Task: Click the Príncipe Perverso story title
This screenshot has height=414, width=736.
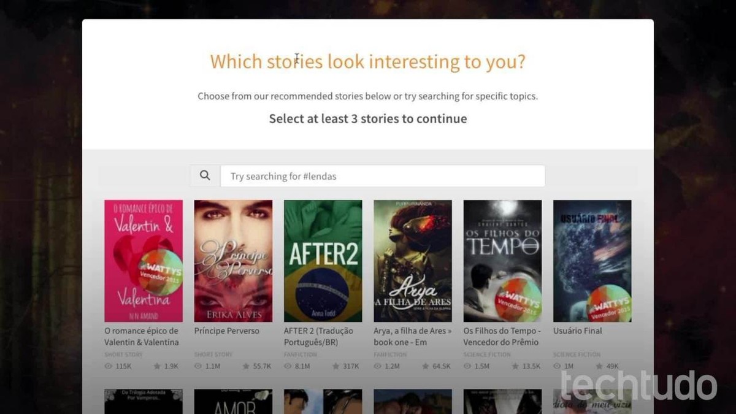Action: click(x=226, y=331)
